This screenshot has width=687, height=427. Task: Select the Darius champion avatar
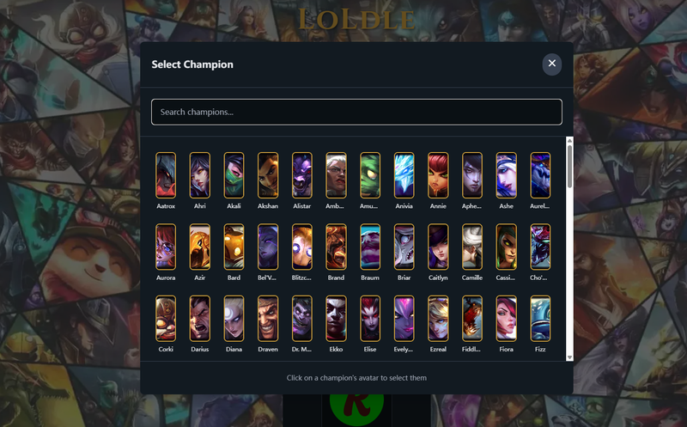(x=200, y=318)
